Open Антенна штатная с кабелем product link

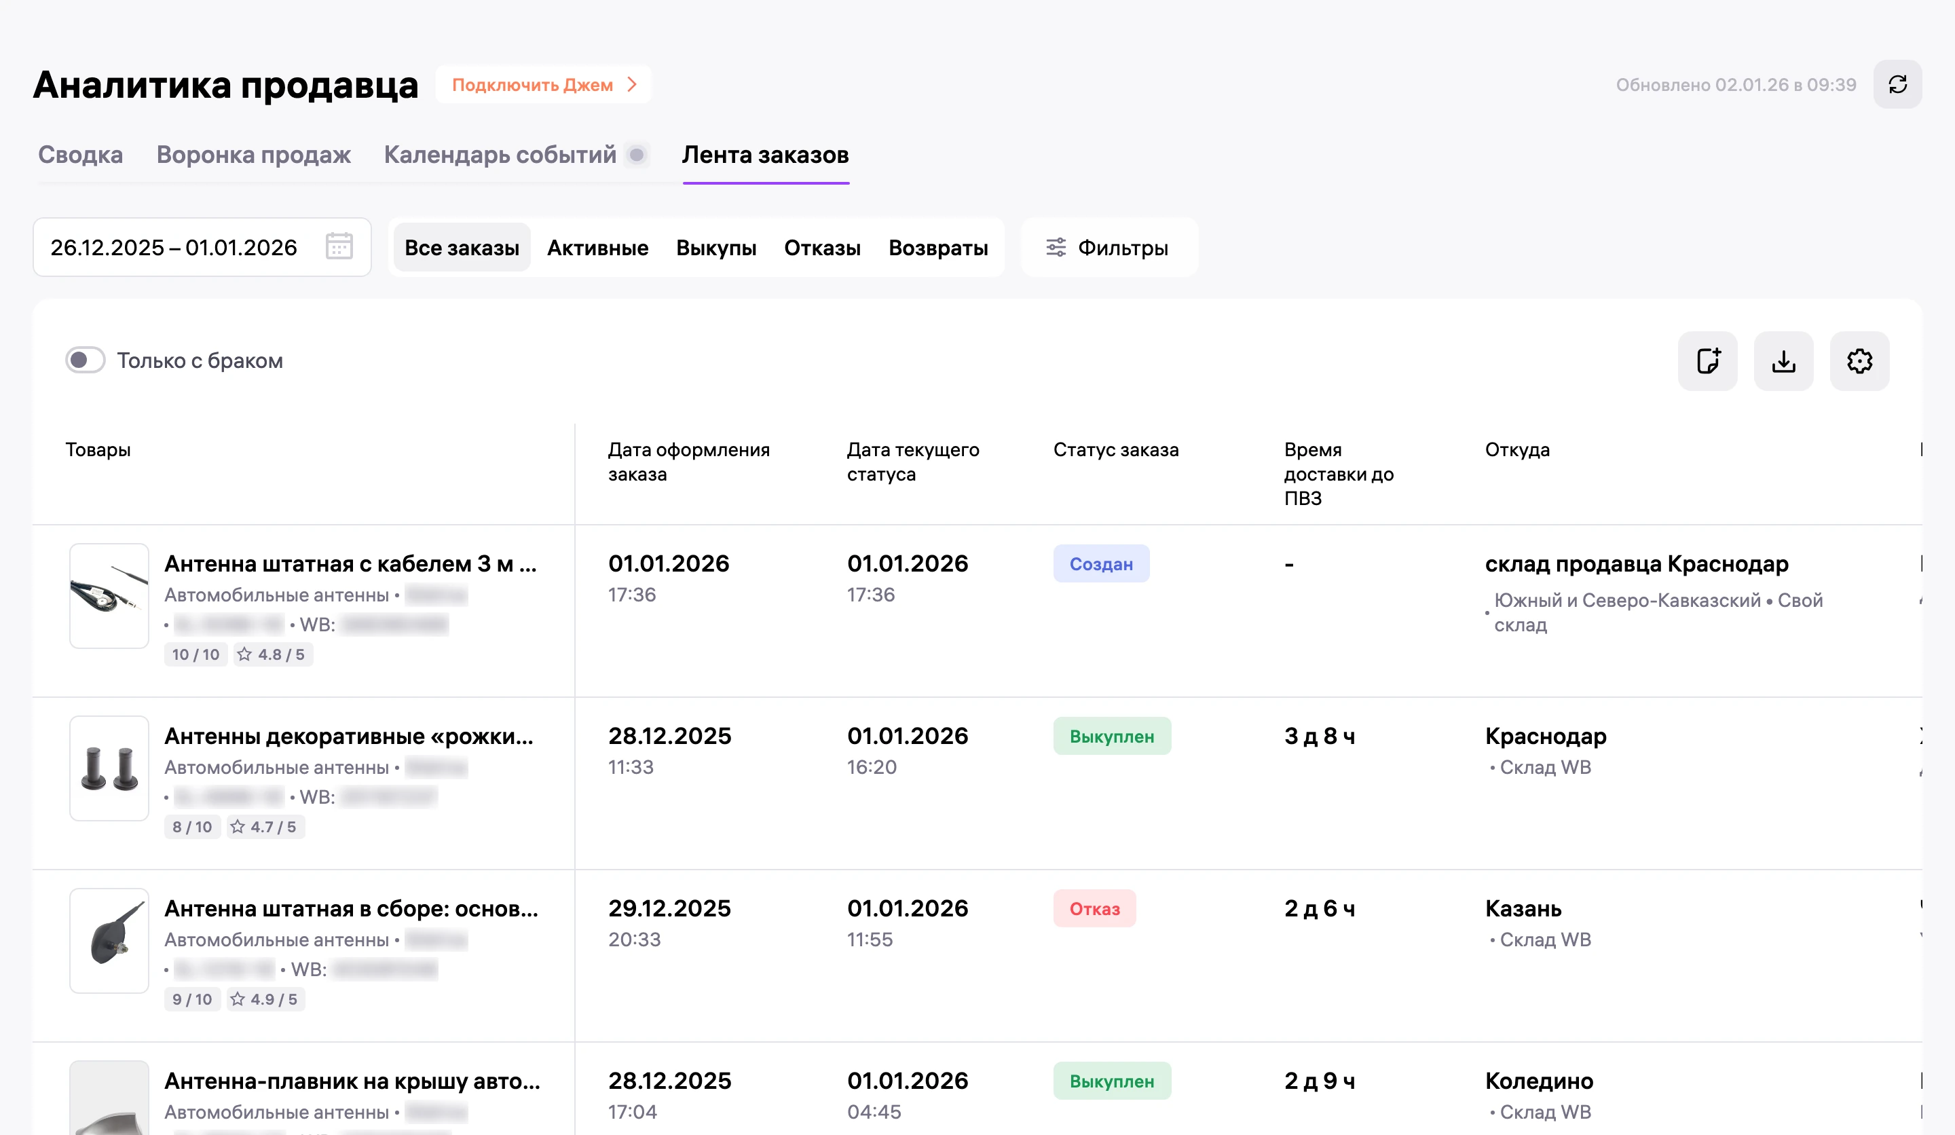click(351, 564)
